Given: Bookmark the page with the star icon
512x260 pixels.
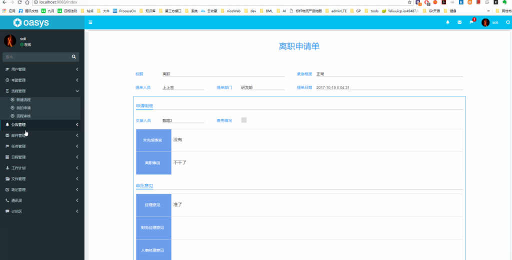Looking at the screenshot, I should [x=410, y=2].
